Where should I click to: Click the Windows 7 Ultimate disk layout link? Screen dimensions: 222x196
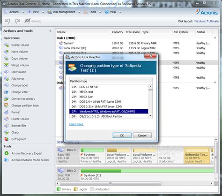207,21
